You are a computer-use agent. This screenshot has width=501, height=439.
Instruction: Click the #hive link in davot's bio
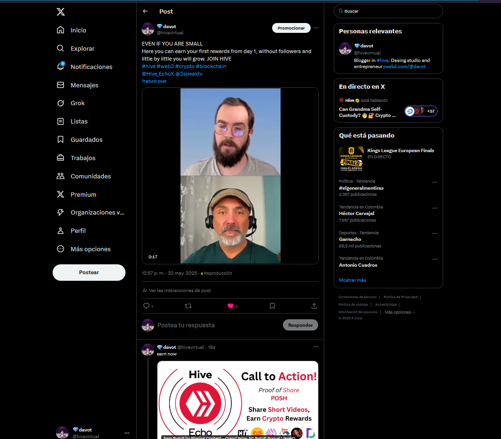[383, 61]
